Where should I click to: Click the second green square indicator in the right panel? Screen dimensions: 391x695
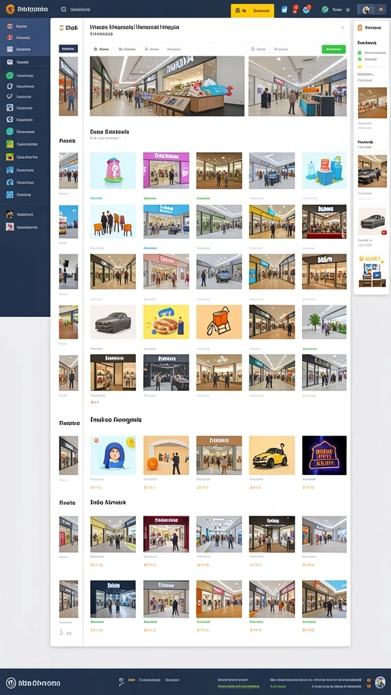(x=360, y=59)
